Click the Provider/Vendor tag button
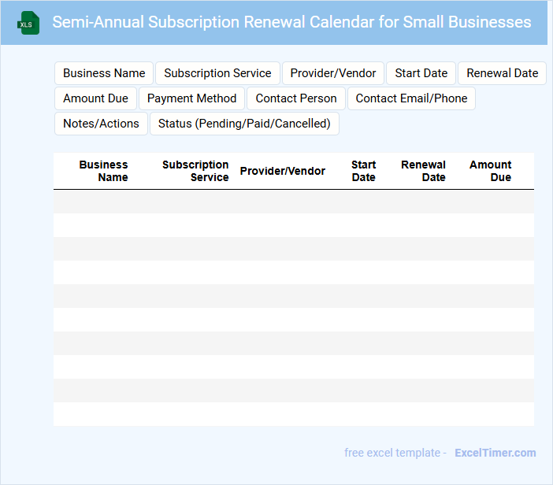The height and width of the screenshot is (485, 553). tap(333, 73)
